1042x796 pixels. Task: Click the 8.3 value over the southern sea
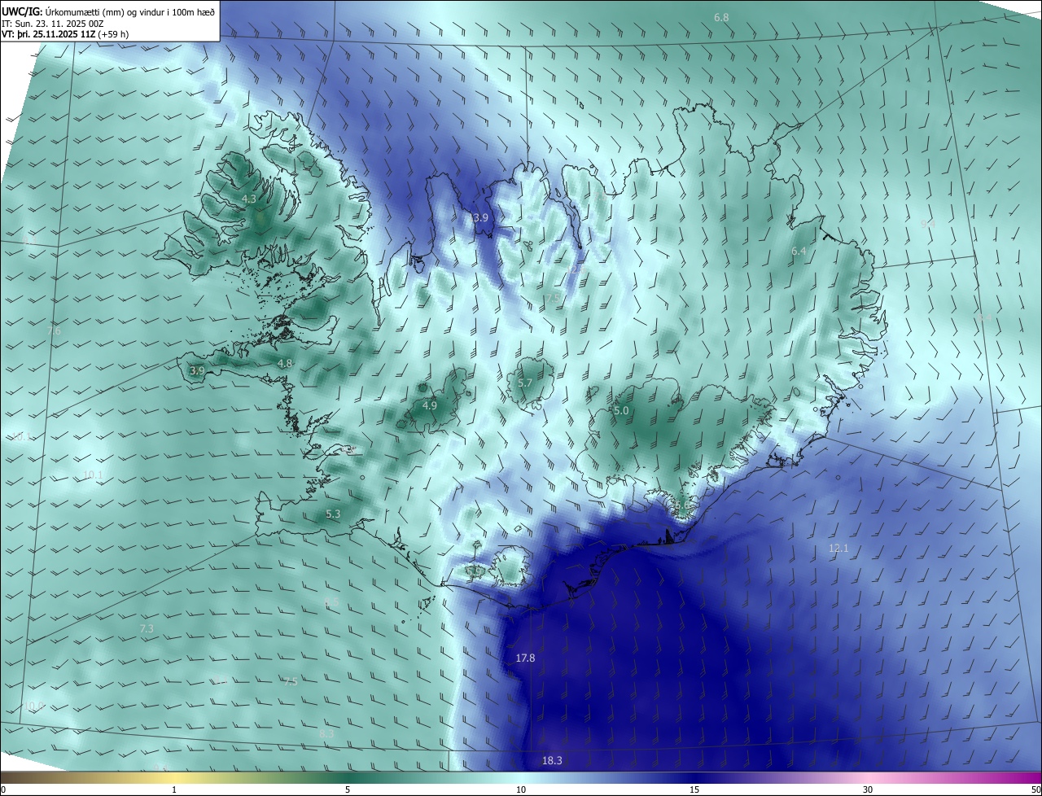point(326,733)
